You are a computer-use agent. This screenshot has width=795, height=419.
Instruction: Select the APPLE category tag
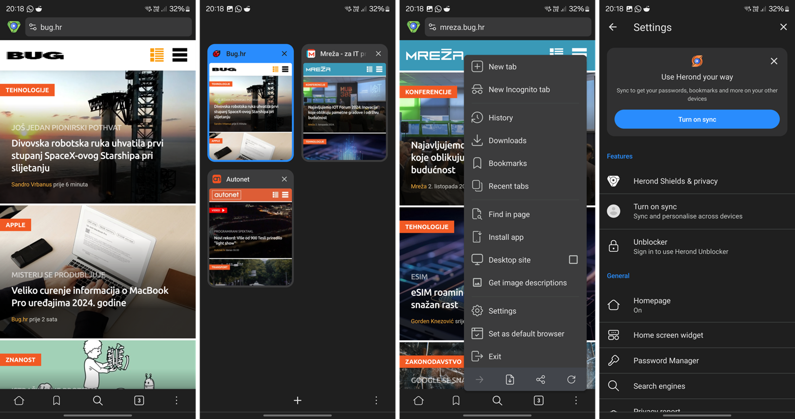coord(15,225)
